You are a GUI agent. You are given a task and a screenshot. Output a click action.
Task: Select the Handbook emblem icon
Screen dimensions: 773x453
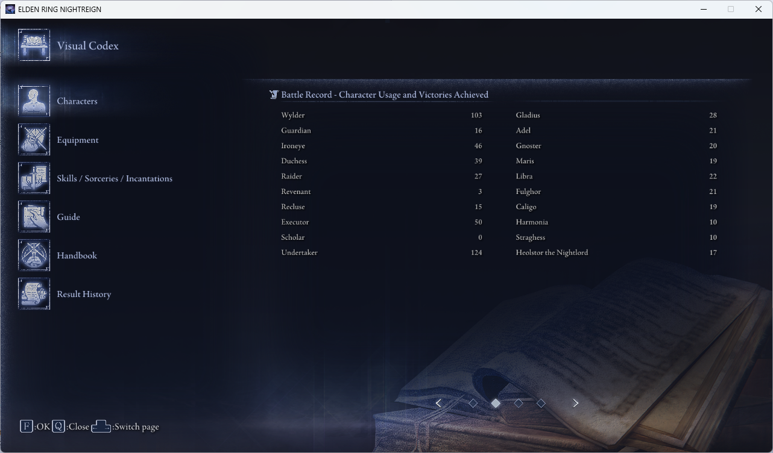(x=34, y=255)
